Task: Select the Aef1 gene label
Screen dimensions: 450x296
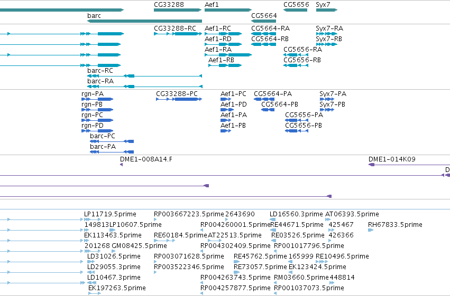Action: [x=212, y=5]
